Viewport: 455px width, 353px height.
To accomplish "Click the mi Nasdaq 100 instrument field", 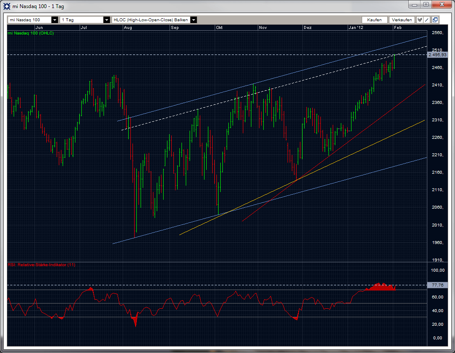I will pos(29,20).
